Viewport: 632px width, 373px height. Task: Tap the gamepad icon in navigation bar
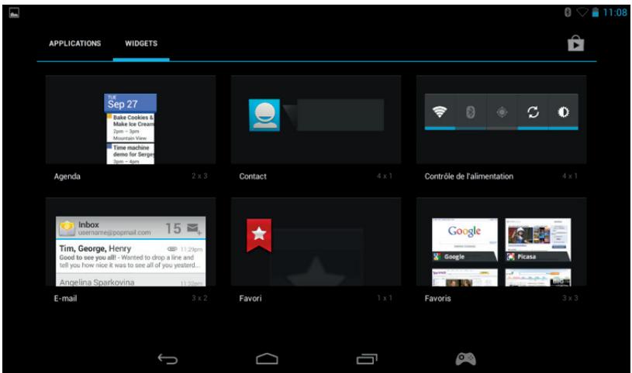(465, 358)
